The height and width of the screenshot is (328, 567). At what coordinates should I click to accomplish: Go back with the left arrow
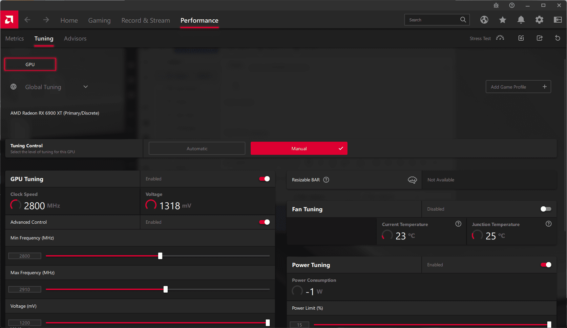27,20
